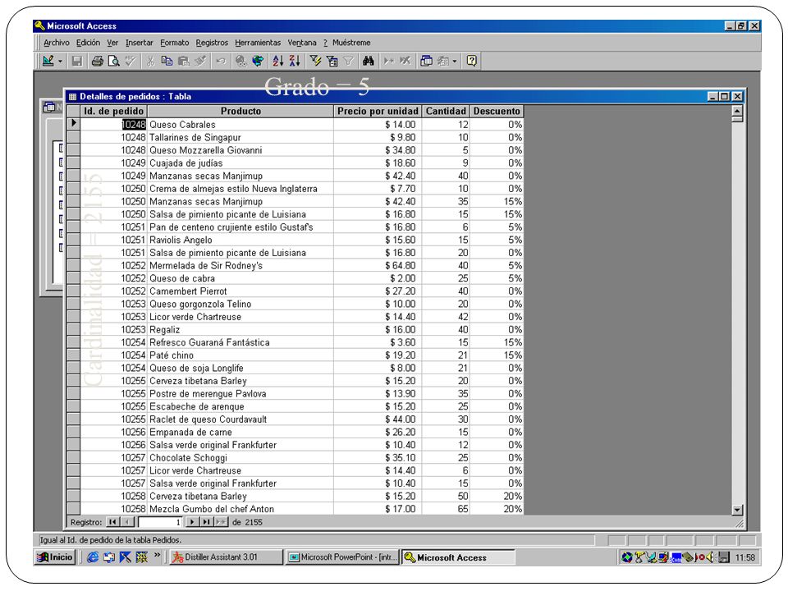This screenshot has width=788, height=591.
Task: Open the Insertar menu
Action: pyautogui.click(x=140, y=43)
